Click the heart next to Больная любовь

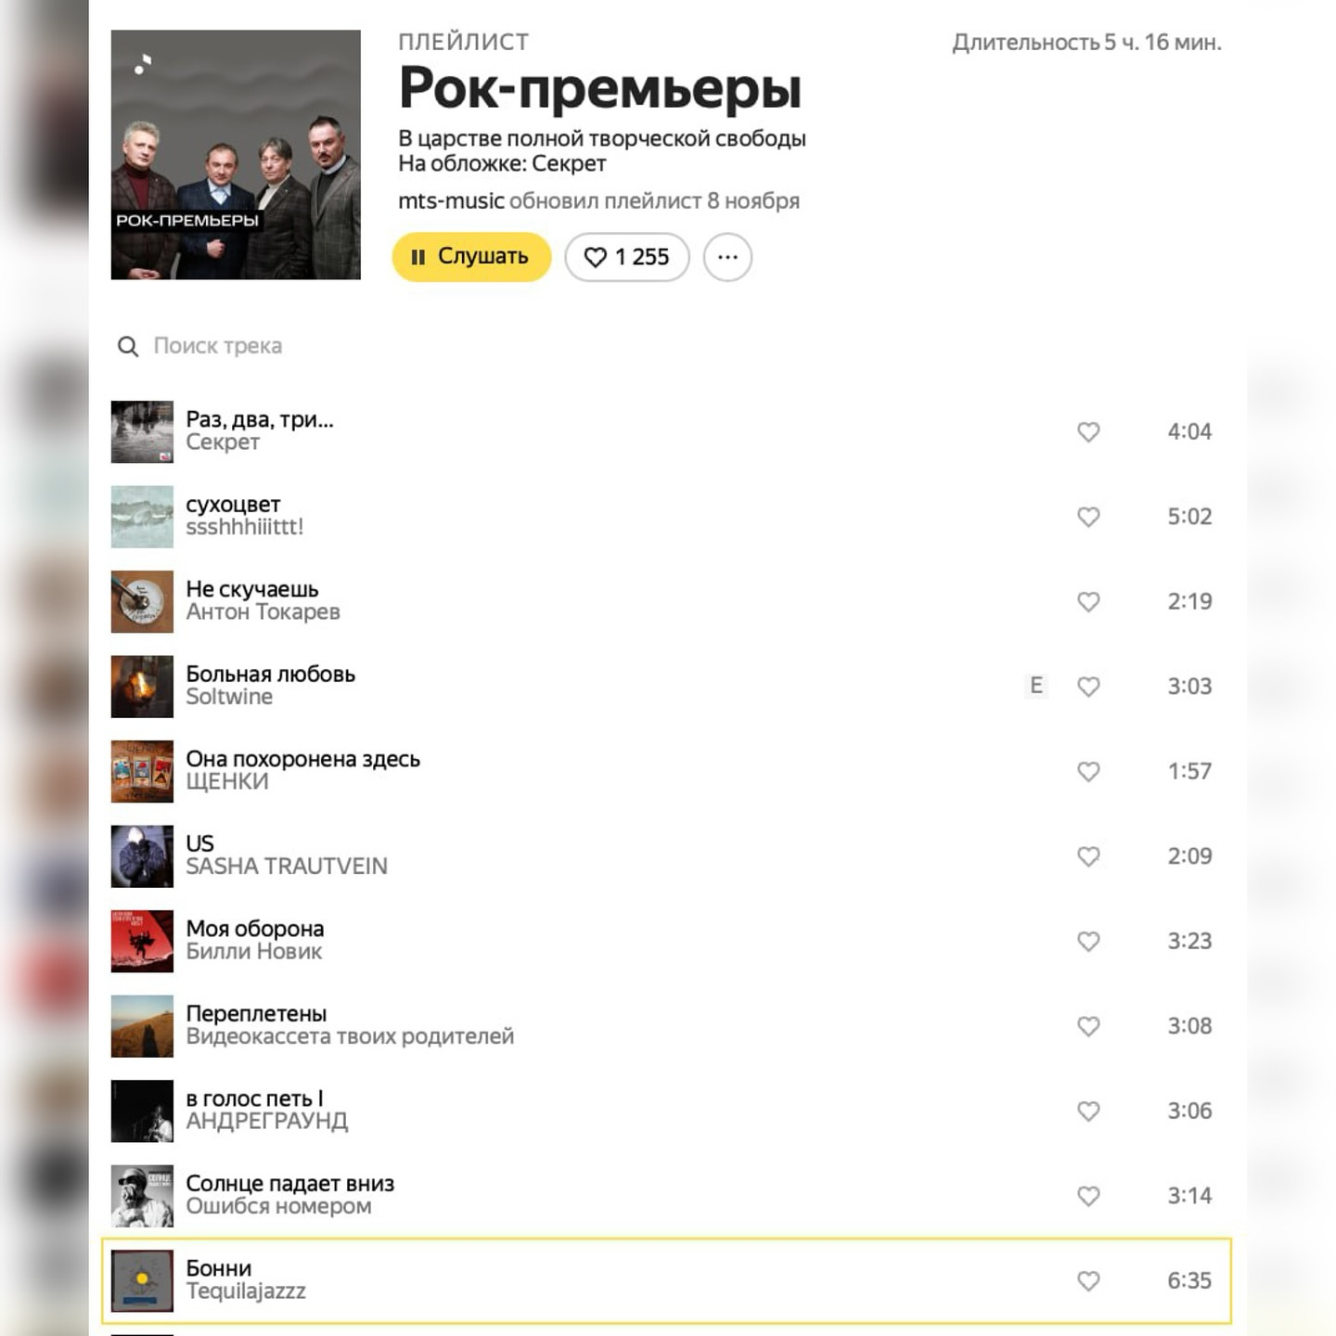click(x=1088, y=687)
